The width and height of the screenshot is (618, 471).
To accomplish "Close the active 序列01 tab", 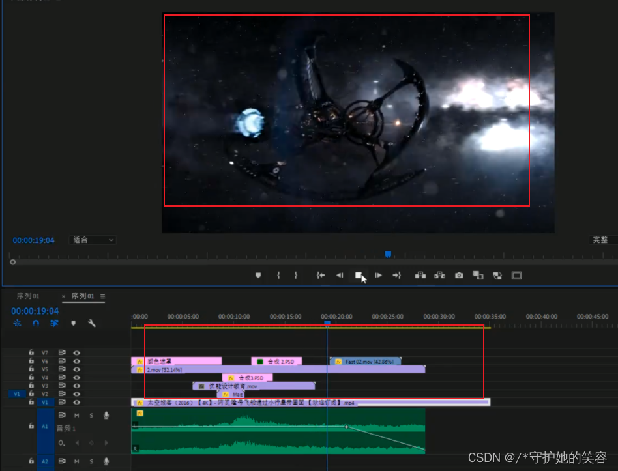I will pyautogui.click(x=63, y=296).
